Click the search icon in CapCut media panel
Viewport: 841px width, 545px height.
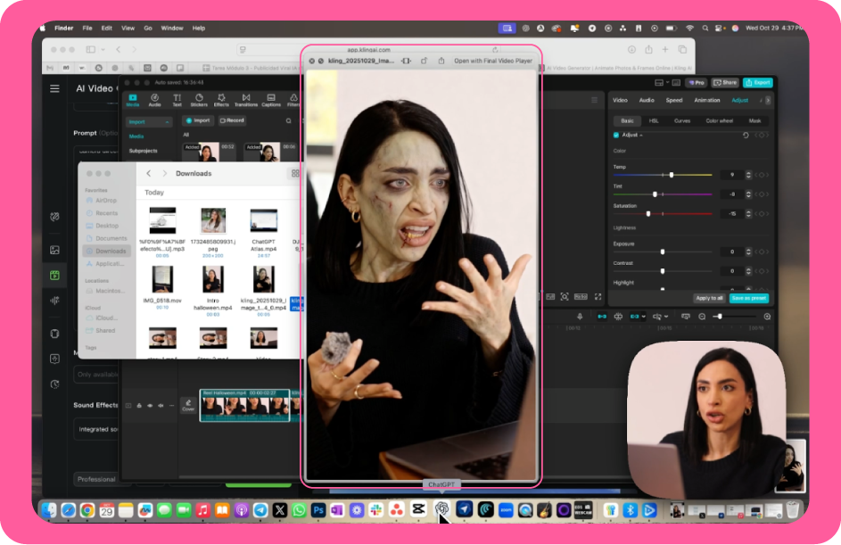pos(289,120)
